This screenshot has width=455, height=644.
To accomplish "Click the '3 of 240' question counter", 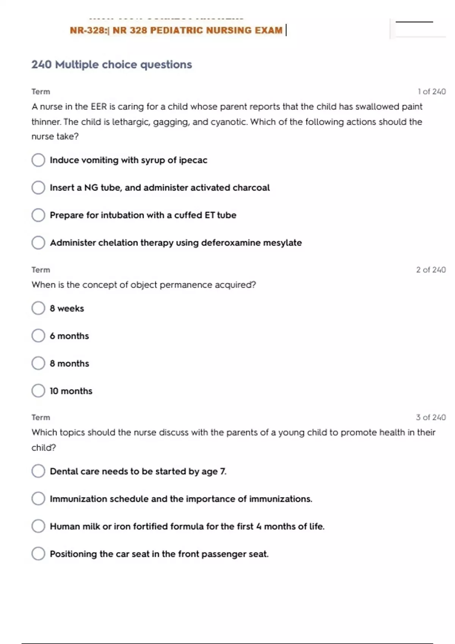I will [431, 417].
